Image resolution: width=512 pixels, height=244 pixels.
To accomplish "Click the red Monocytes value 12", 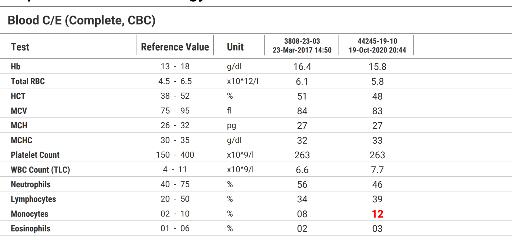I will click(x=377, y=214).
